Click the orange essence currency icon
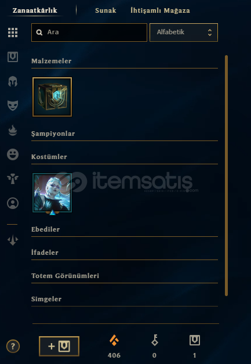Screen dimensions: 251x364 (x=114, y=340)
